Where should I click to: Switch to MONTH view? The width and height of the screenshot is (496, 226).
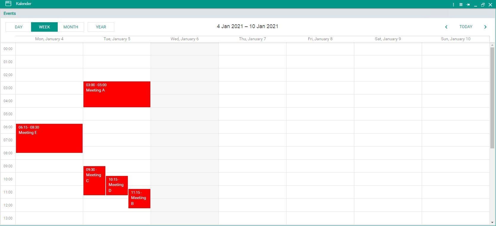point(71,27)
